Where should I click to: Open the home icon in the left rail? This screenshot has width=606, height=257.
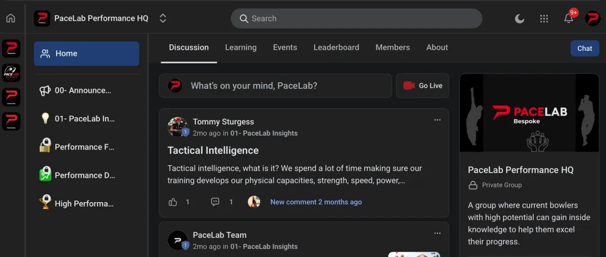coord(11,18)
